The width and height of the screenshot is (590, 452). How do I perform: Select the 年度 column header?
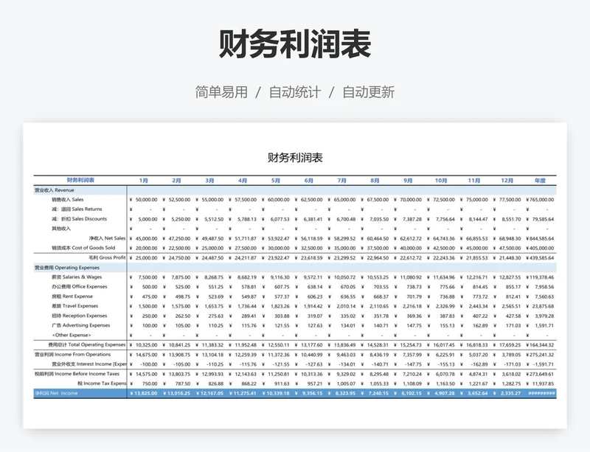pyautogui.click(x=540, y=181)
